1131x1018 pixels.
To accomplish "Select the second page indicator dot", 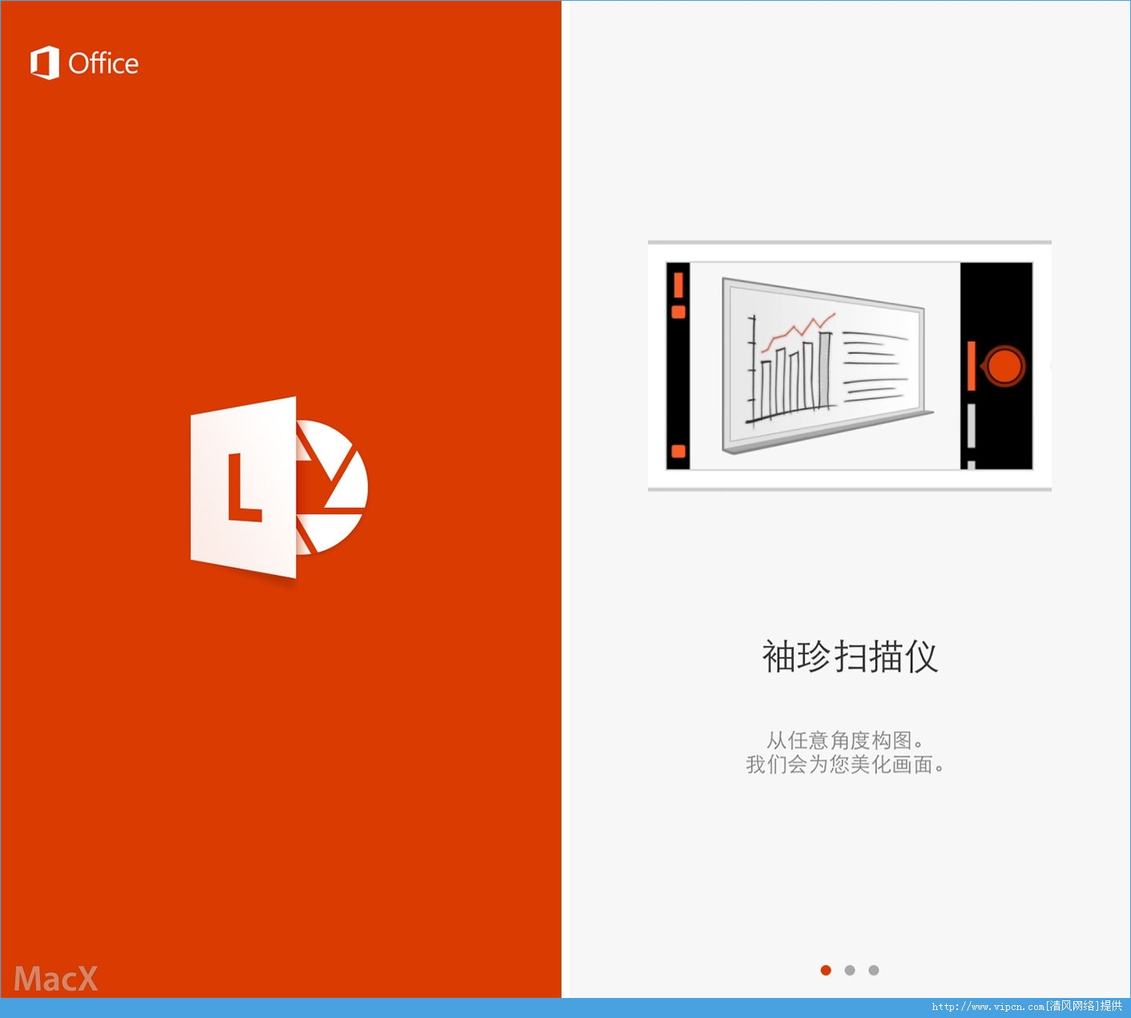I will click(x=850, y=970).
